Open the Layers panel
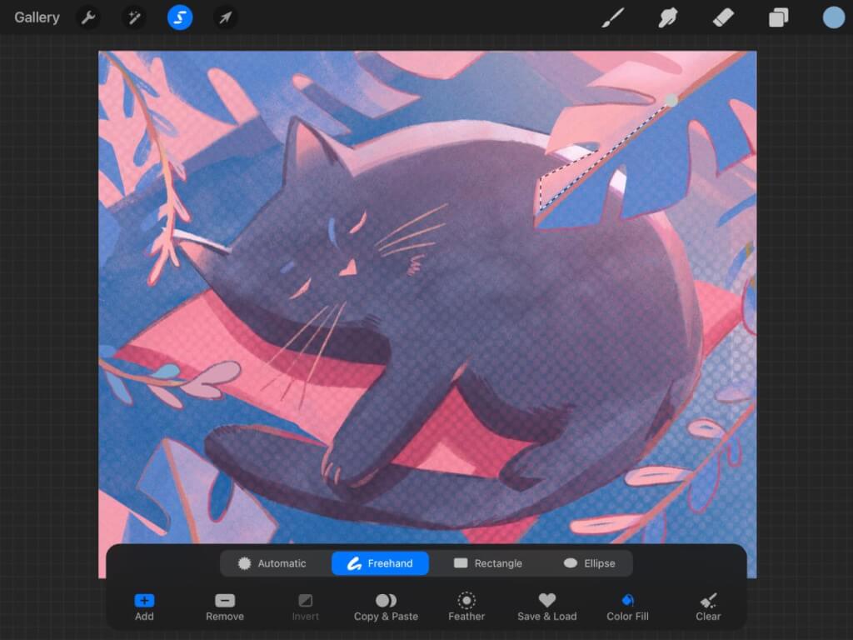Viewport: 853px width, 640px height. [x=779, y=17]
